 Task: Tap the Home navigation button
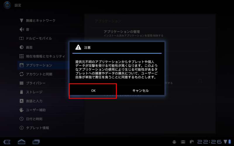pos(21,142)
